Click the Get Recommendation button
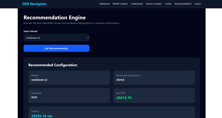Viewport: 222px width, 118px height. point(56,48)
